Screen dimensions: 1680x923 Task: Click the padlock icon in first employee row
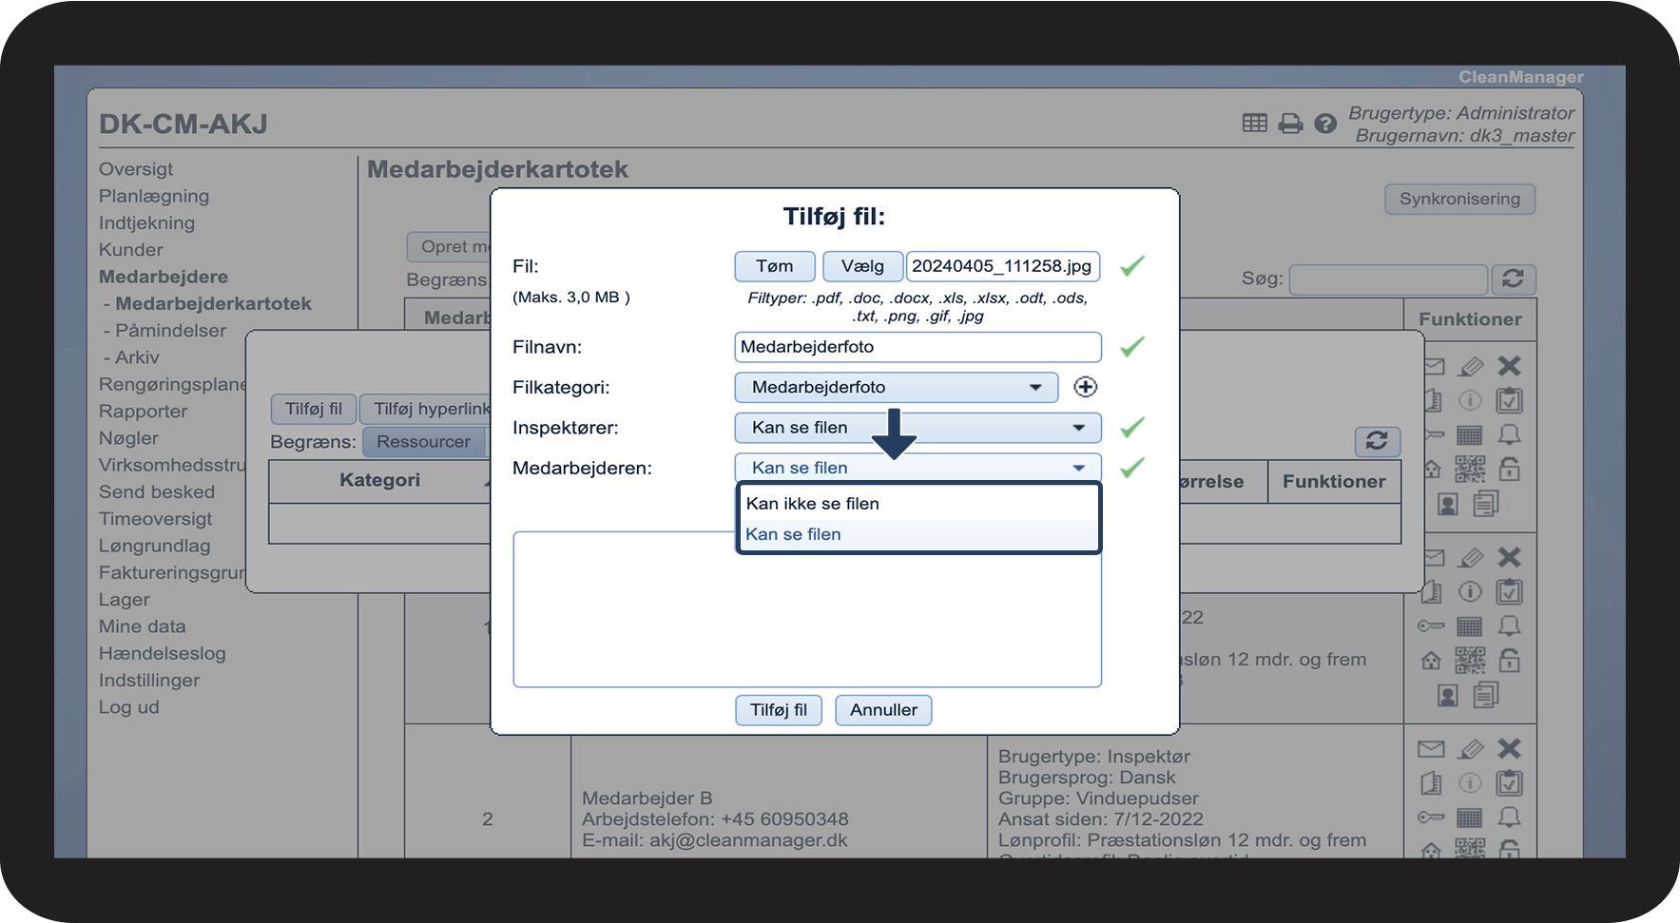pos(1509,469)
